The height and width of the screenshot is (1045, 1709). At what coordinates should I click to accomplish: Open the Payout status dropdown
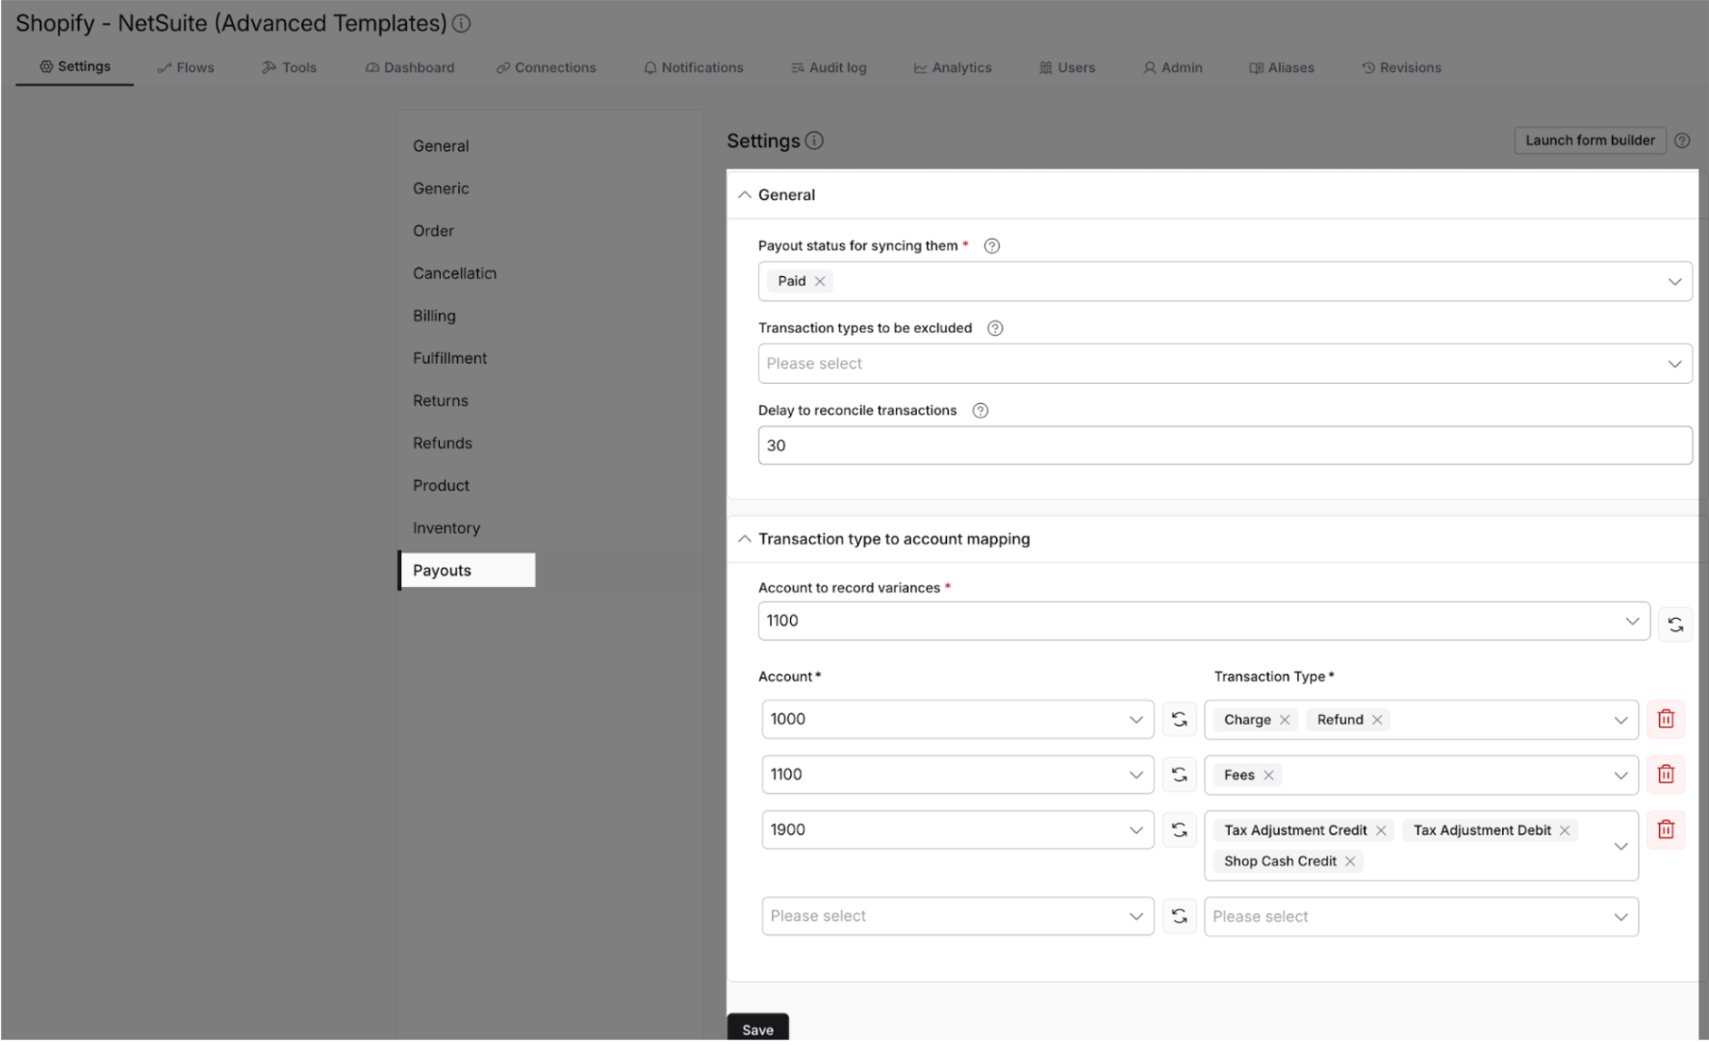point(1225,281)
